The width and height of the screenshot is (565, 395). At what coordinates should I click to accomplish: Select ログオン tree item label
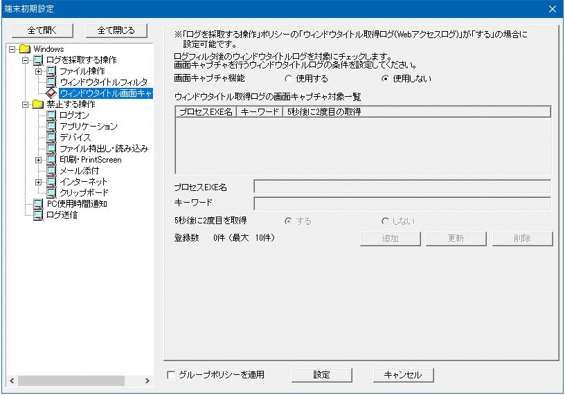(74, 116)
